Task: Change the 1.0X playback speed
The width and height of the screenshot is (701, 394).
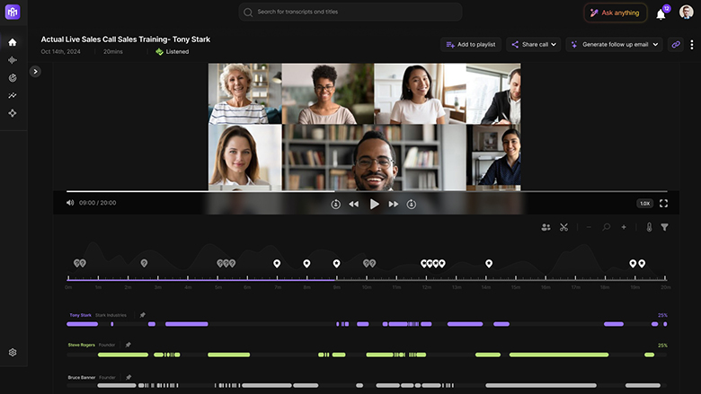Action: click(x=644, y=204)
